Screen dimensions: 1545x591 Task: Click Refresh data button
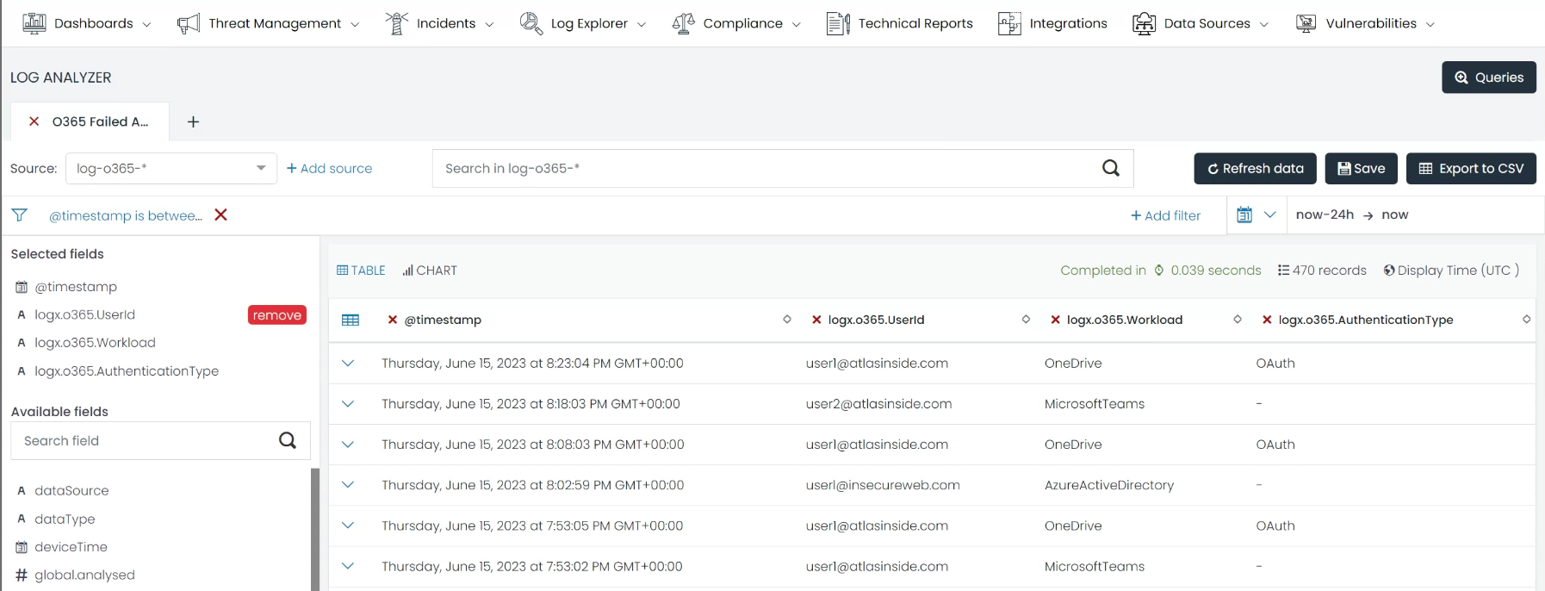coord(1256,169)
